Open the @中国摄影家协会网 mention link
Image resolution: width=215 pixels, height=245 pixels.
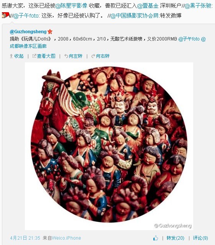[x=135, y=16]
